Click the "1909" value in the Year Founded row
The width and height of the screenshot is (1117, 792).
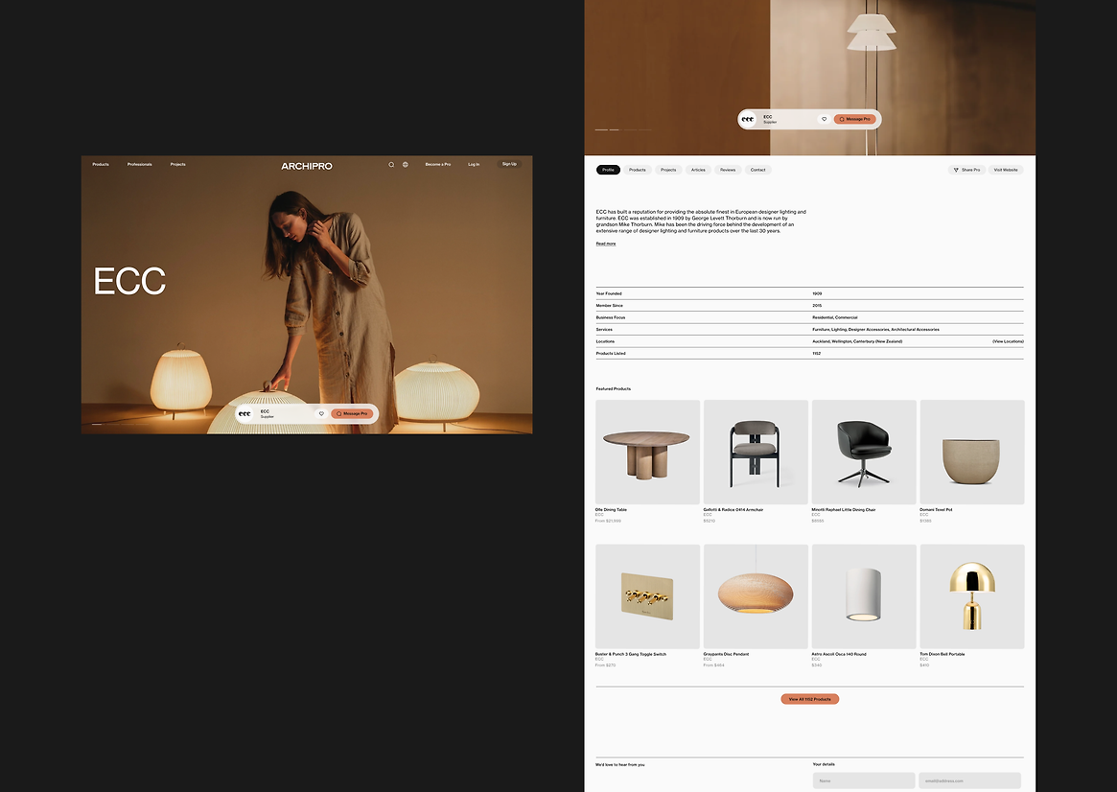point(817,293)
